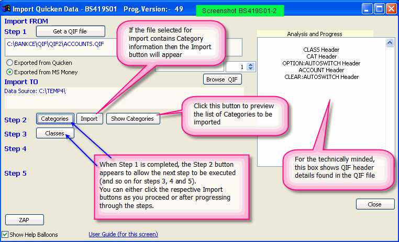399x242 pixels.
Task: Toggle Show Help Balloons checkbox
Action: (x=5, y=234)
